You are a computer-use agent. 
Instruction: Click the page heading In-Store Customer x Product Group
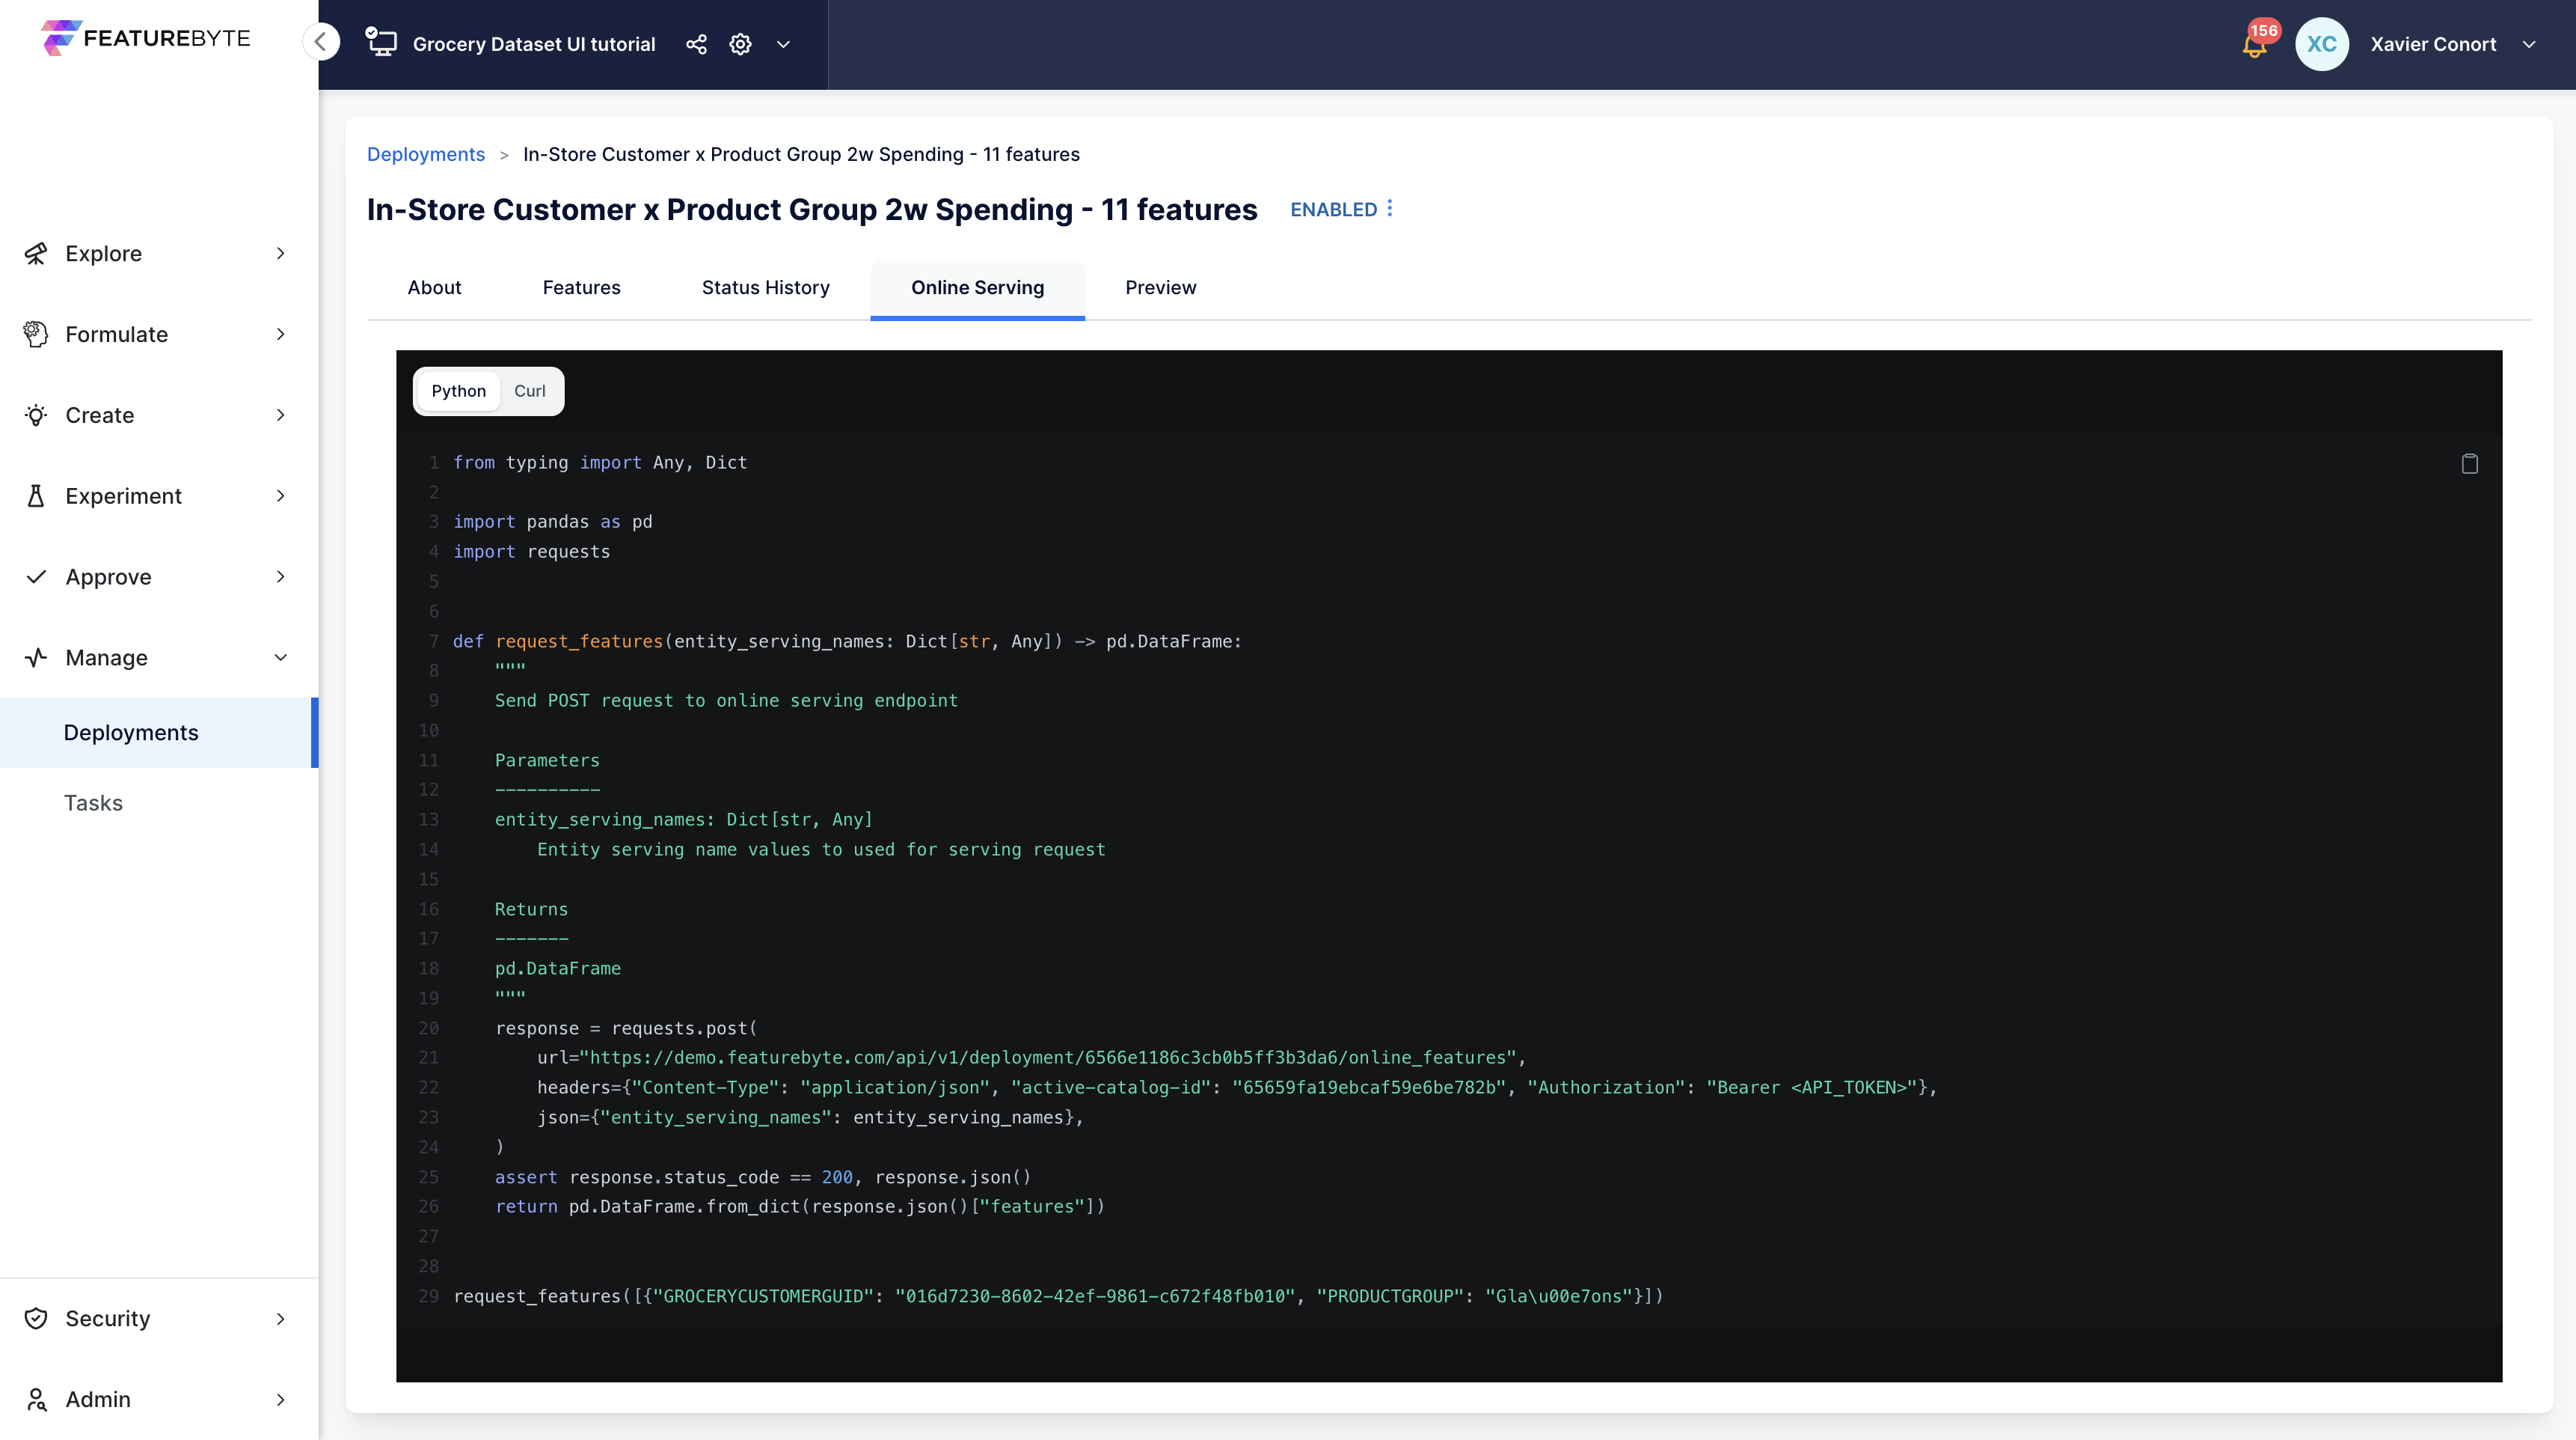[811, 209]
